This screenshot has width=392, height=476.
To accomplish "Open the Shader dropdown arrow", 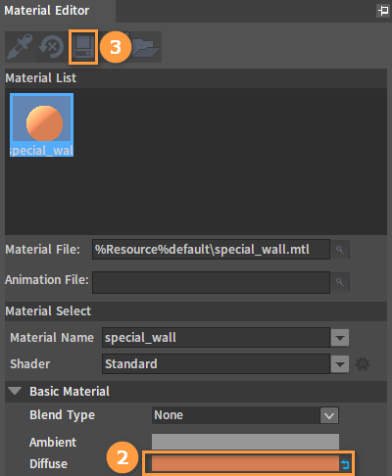I will (x=340, y=363).
